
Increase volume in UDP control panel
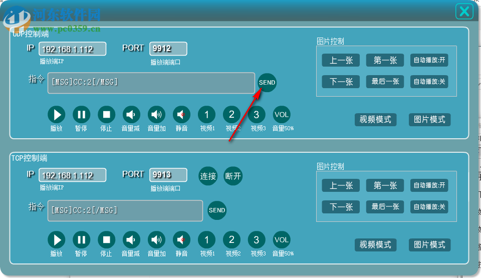156,115
